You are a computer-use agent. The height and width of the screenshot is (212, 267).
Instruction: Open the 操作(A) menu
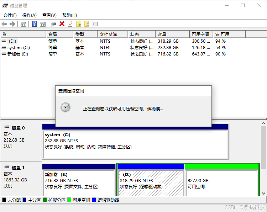[x=29, y=15]
